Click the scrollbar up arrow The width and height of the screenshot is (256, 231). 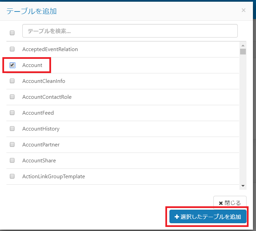pos(243,45)
